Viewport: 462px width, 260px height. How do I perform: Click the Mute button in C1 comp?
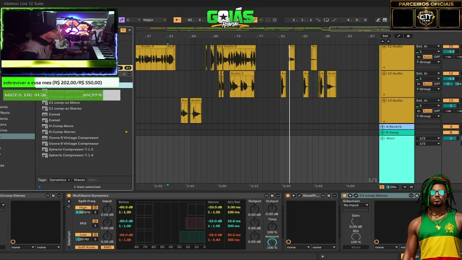tap(356, 247)
